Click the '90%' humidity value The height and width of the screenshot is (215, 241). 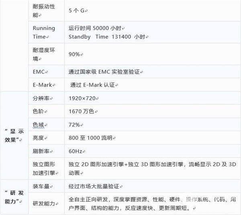tap(75, 54)
